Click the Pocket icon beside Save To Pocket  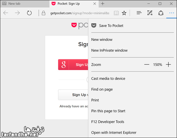point(94,26)
